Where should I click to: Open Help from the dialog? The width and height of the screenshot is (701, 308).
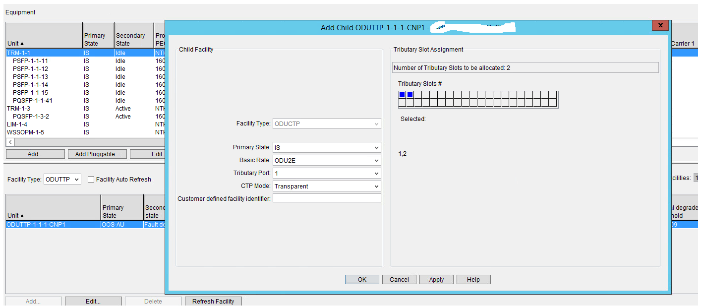pos(473,279)
